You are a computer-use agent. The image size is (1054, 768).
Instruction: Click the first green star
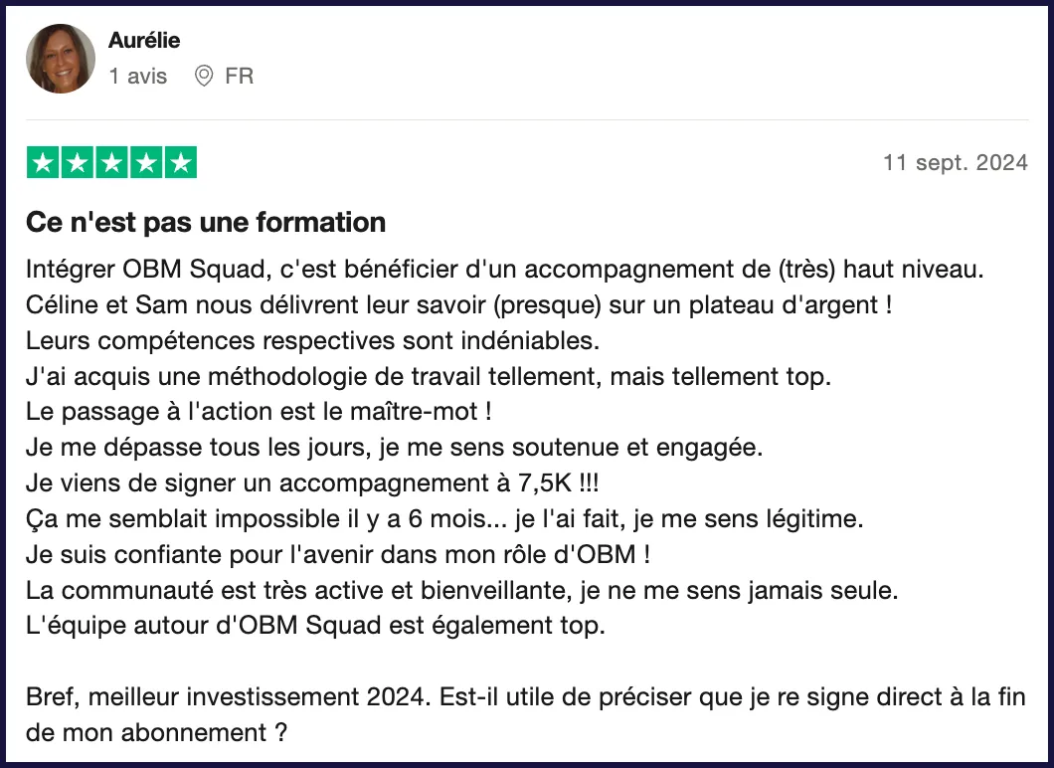point(43,162)
